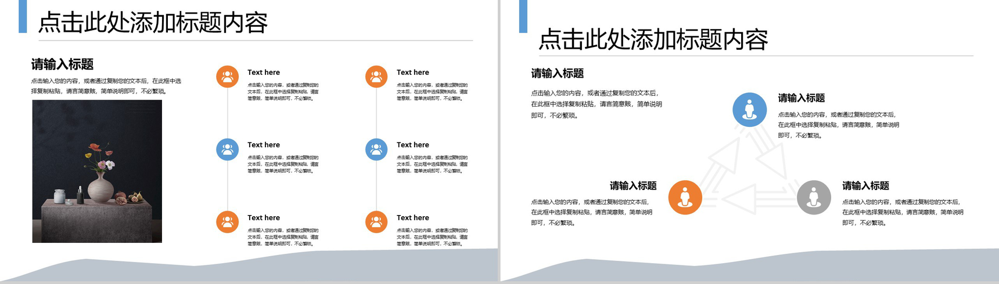Select the middle blue people icon in the left timeline column
Screen dimensions: 999x284
point(228,150)
